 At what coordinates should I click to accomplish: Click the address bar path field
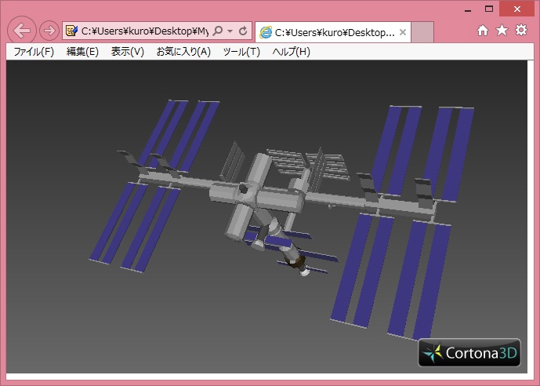click(145, 31)
